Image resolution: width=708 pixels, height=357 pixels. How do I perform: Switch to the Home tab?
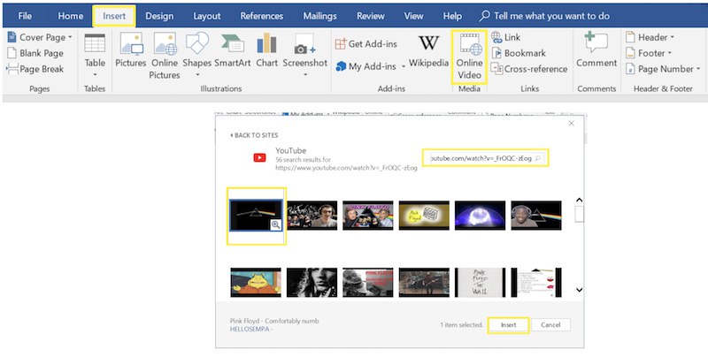point(71,16)
